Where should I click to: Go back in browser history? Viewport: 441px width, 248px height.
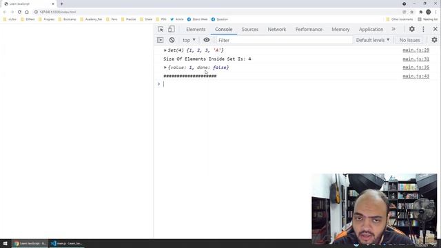point(5,12)
